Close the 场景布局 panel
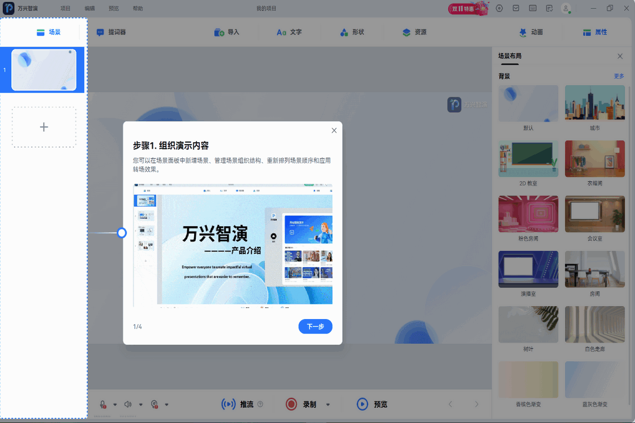 (620, 56)
